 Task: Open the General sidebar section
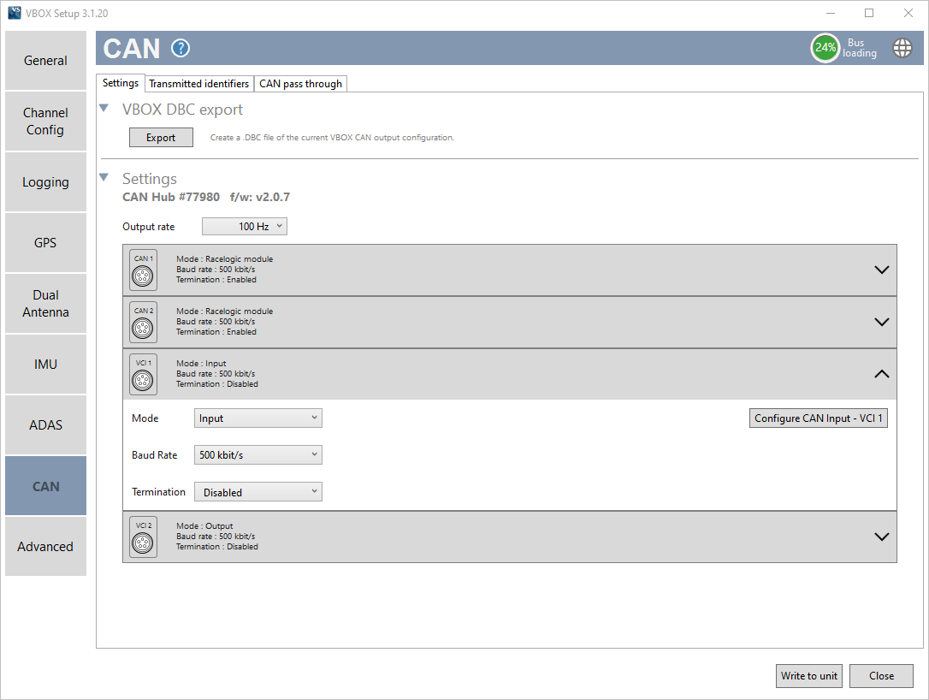[x=45, y=61]
